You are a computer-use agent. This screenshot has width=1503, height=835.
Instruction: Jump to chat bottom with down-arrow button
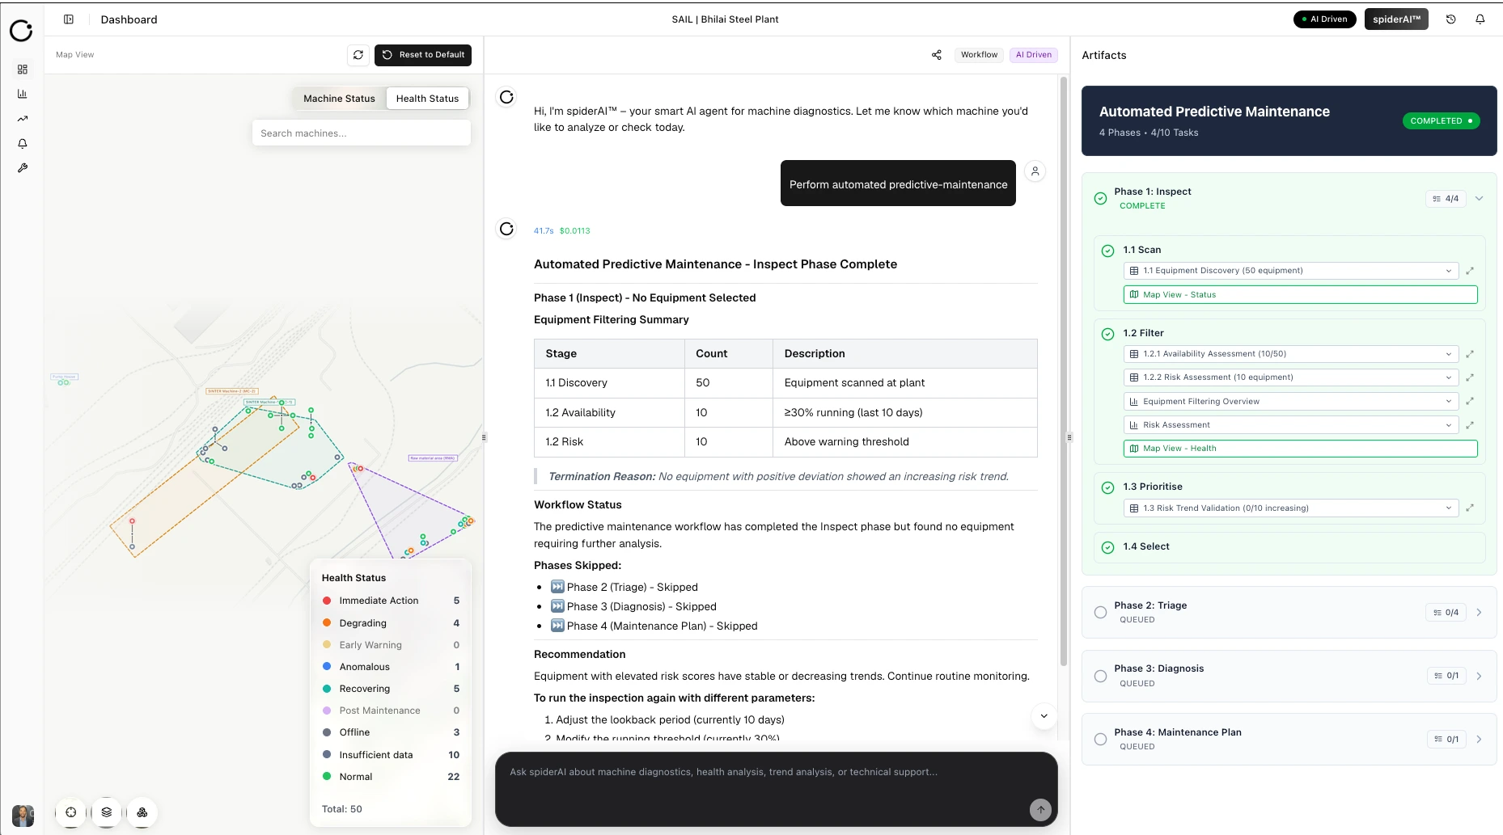(1044, 716)
